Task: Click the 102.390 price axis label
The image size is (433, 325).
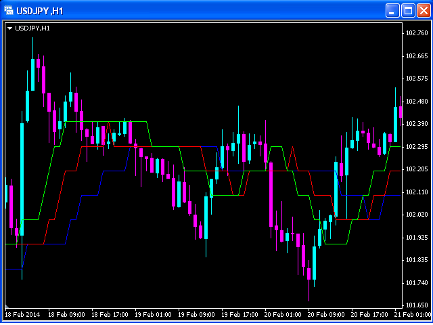Action: tap(417, 124)
